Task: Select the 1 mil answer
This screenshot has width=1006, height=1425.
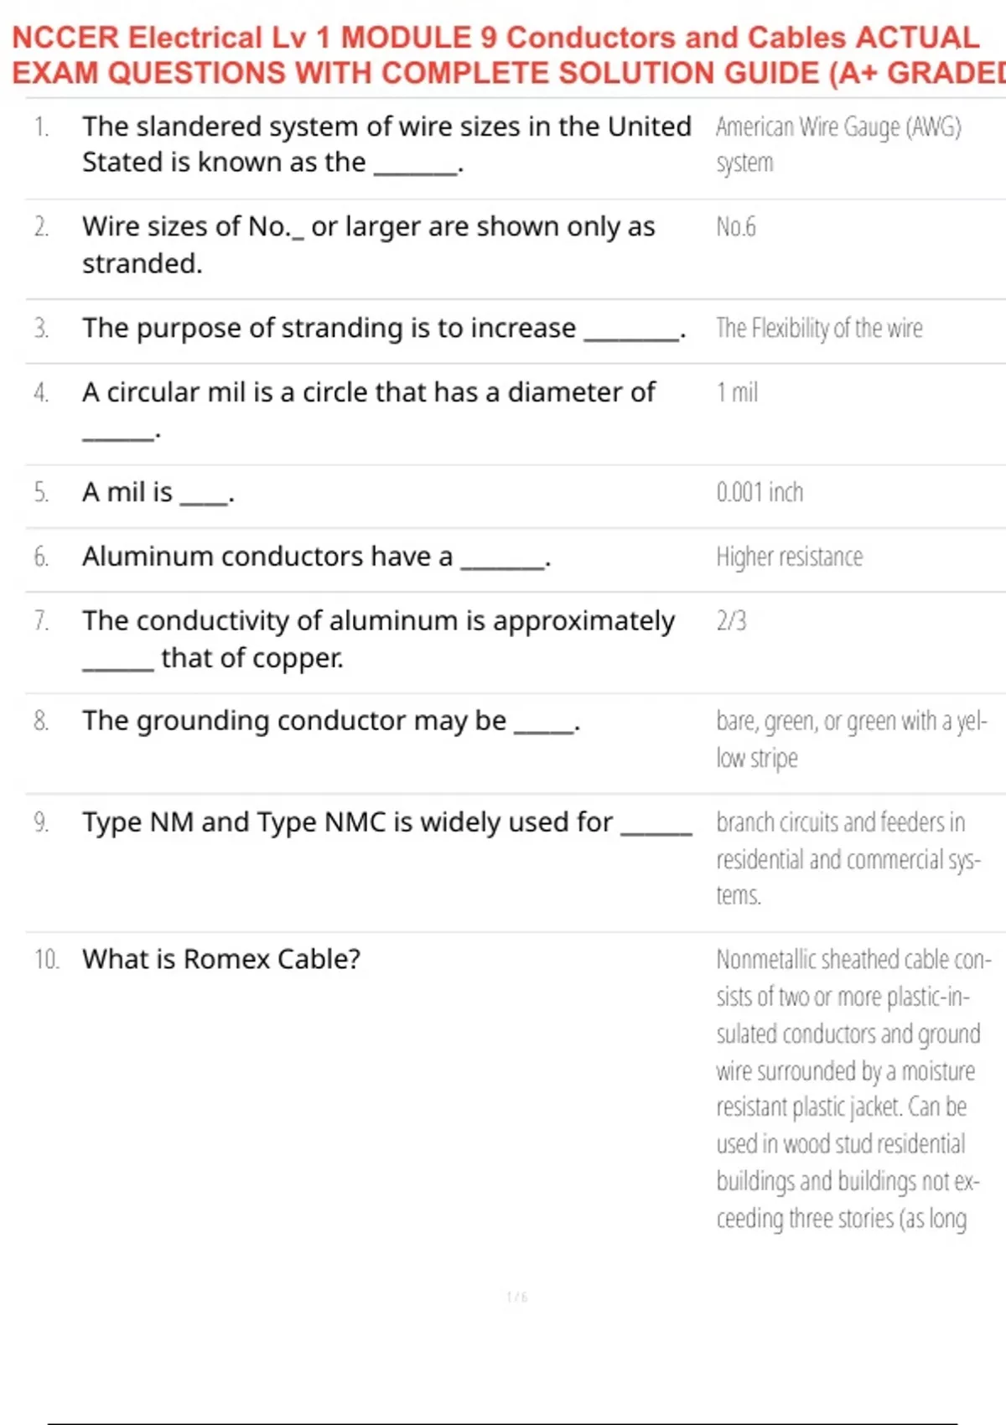Action: (737, 392)
